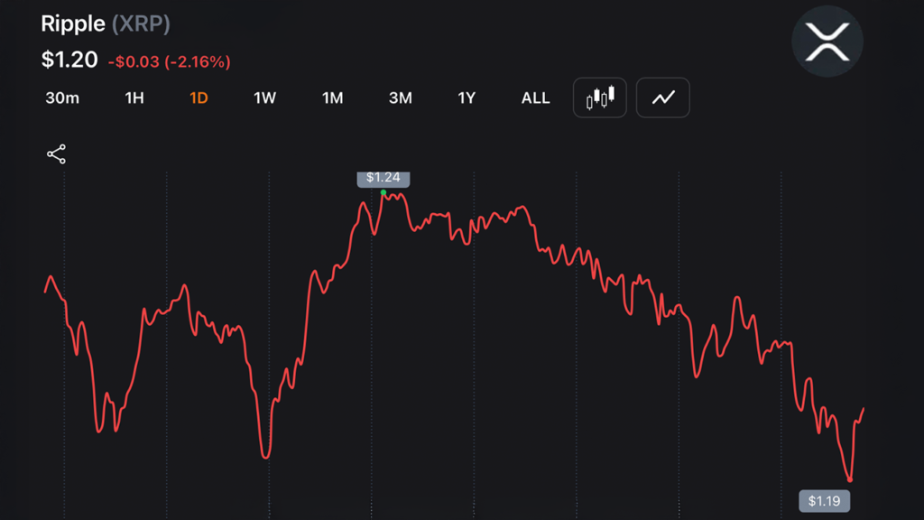The image size is (924, 520).
Task: Click the $1.24 high price label
Action: tap(383, 178)
